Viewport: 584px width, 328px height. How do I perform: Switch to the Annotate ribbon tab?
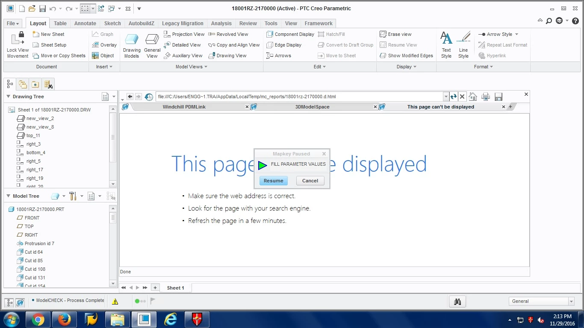pos(86,23)
